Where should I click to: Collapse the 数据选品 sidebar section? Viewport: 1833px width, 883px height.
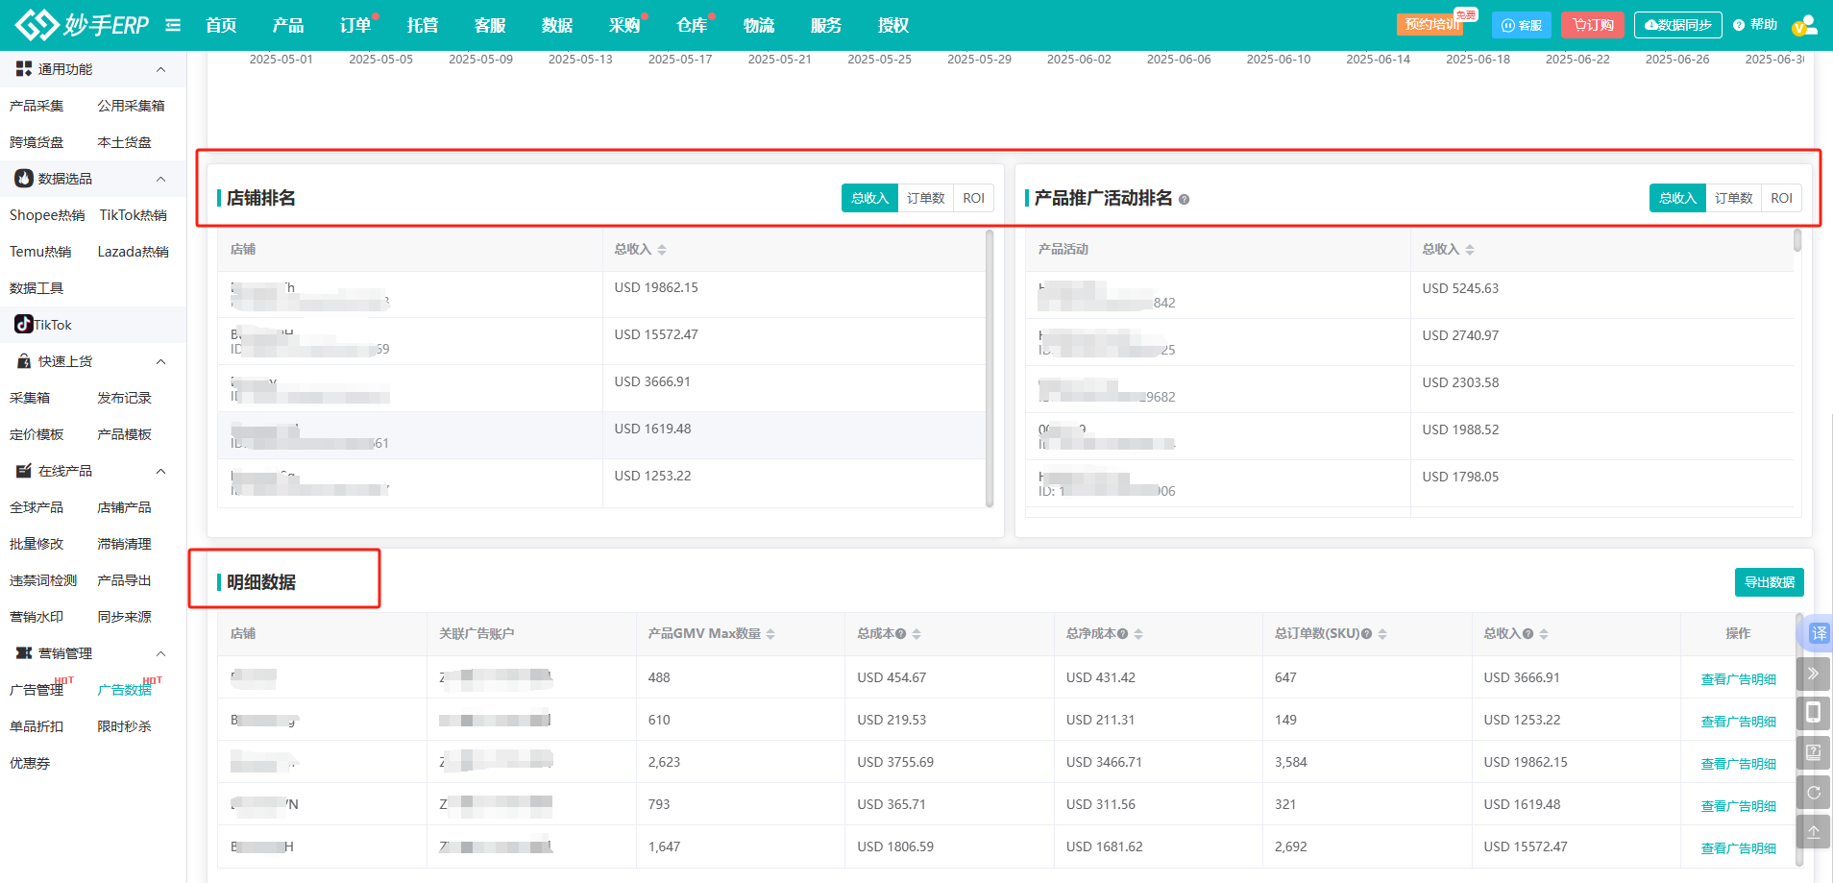coord(160,179)
